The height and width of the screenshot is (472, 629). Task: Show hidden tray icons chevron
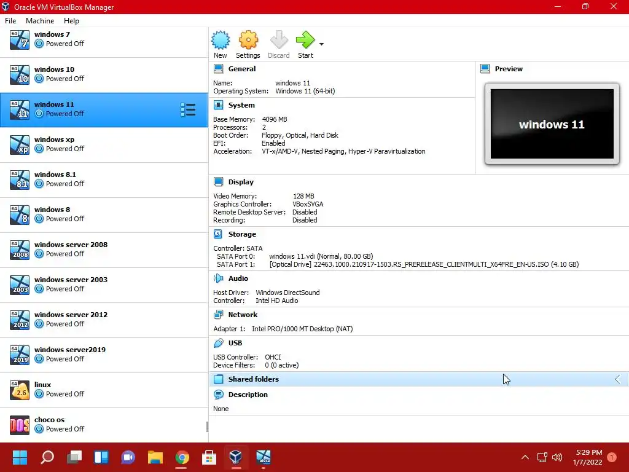pyautogui.click(x=525, y=457)
